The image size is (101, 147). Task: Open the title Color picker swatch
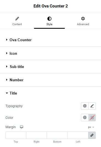click(x=92, y=117)
